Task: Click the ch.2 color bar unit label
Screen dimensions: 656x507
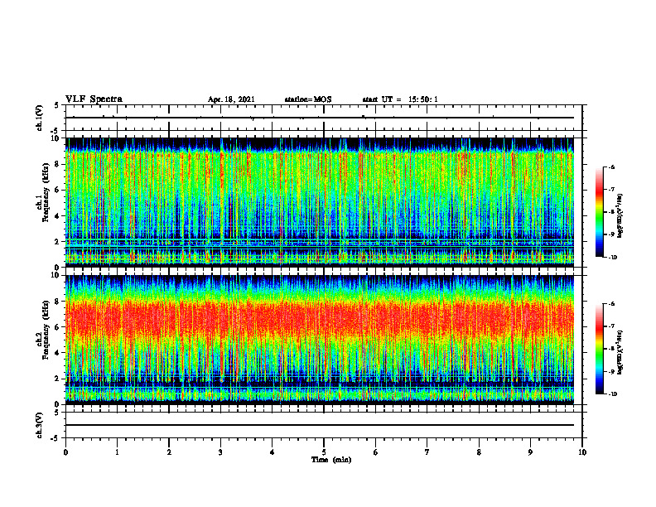Action: [x=620, y=353]
